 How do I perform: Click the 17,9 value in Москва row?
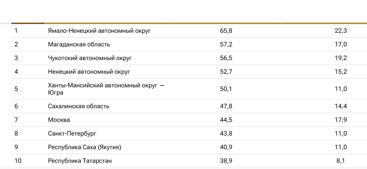pyautogui.click(x=341, y=120)
